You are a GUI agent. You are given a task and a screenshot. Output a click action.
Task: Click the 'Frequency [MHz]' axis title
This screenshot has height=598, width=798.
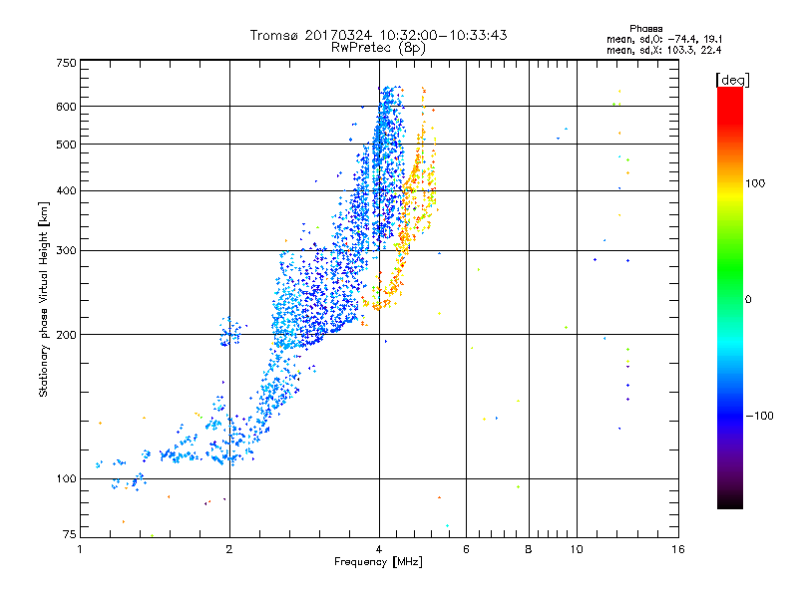[x=378, y=562]
